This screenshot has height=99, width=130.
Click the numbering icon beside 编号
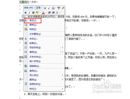[26, 52]
